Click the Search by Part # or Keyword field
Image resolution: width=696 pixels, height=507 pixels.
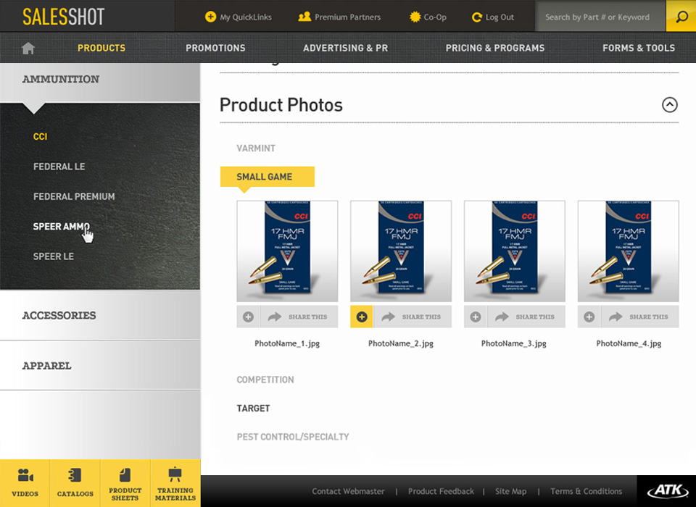(x=600, y=17)
